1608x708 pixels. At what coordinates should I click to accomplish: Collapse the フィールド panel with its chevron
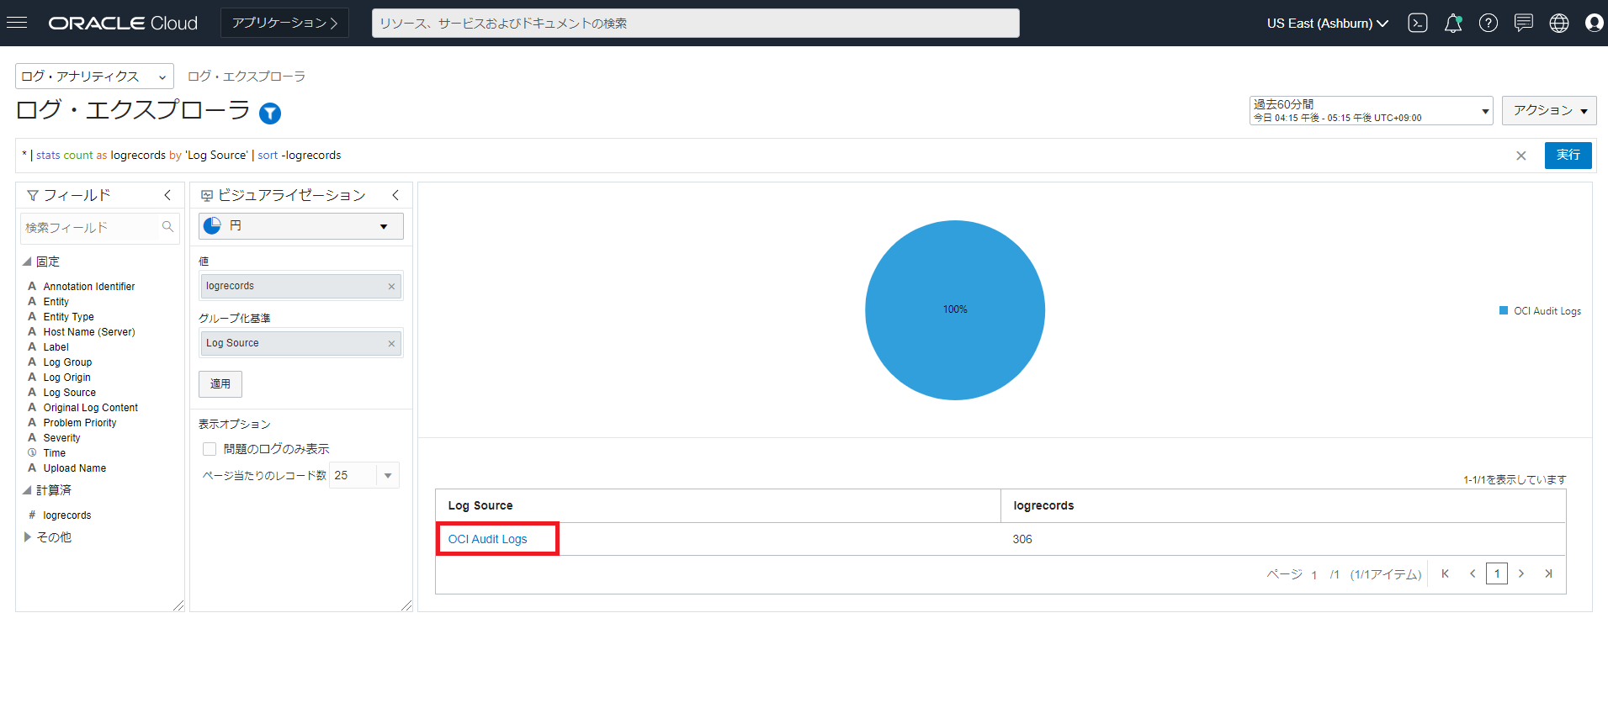click(167, 195)
